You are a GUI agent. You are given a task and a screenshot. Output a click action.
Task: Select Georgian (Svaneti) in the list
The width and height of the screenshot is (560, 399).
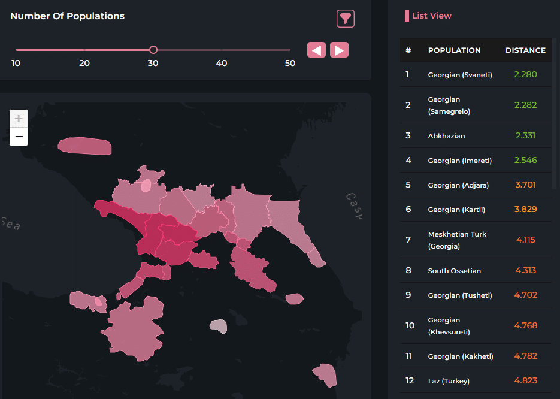[x=460, y=75]
